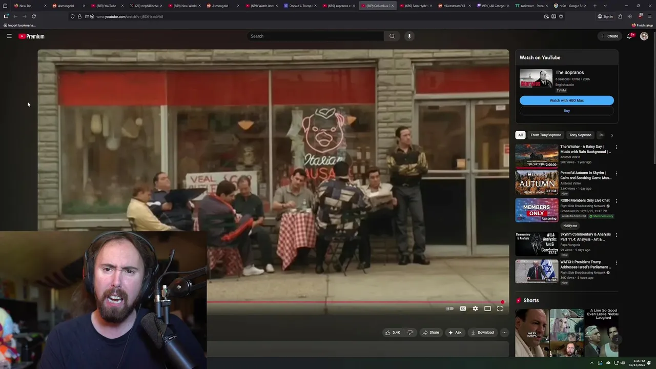
Task: Open The Sopranos show poster thumbnail
Action: (536, 78)
